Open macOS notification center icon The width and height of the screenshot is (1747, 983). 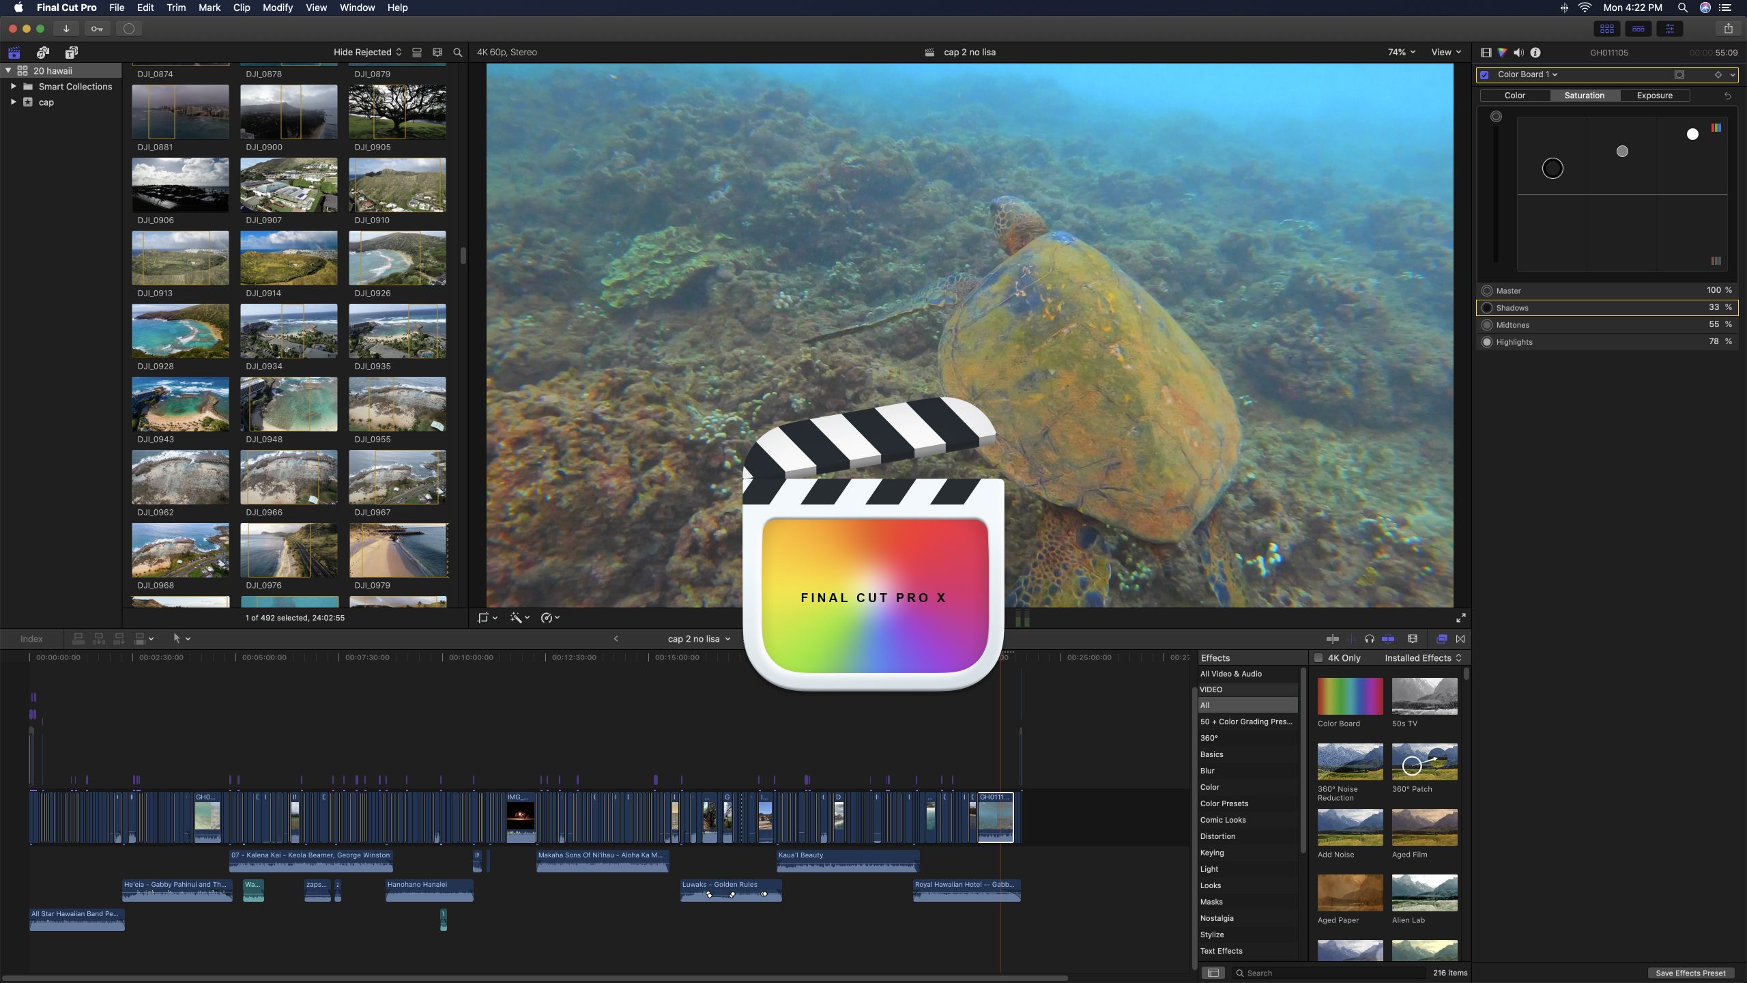pyautogui.click(x=1725, y=8)
